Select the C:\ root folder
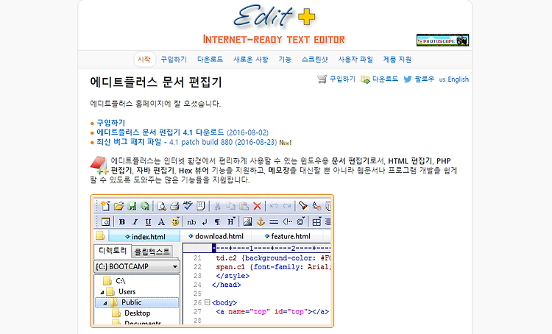Image resolution: width=552 pixels, height=334 pixels. click(114, 281)
